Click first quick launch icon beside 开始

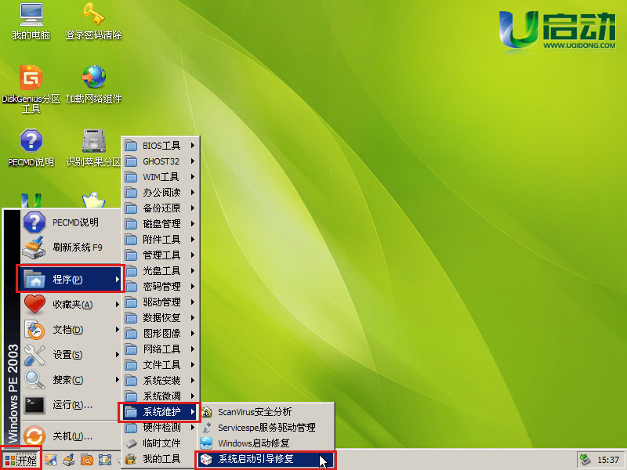tap(51, 460)
